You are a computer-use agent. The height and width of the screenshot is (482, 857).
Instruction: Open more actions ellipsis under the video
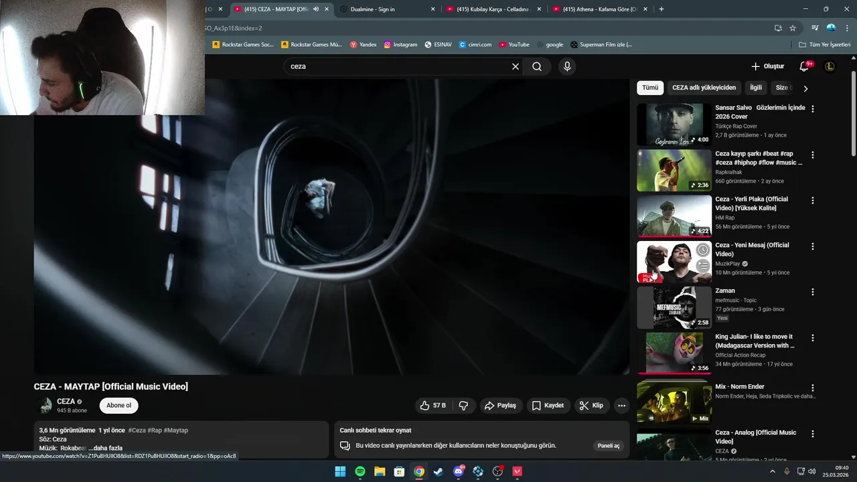point(621,406)
